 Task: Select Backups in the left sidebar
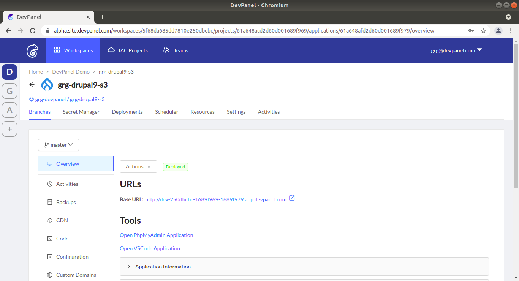click(66, 202)
